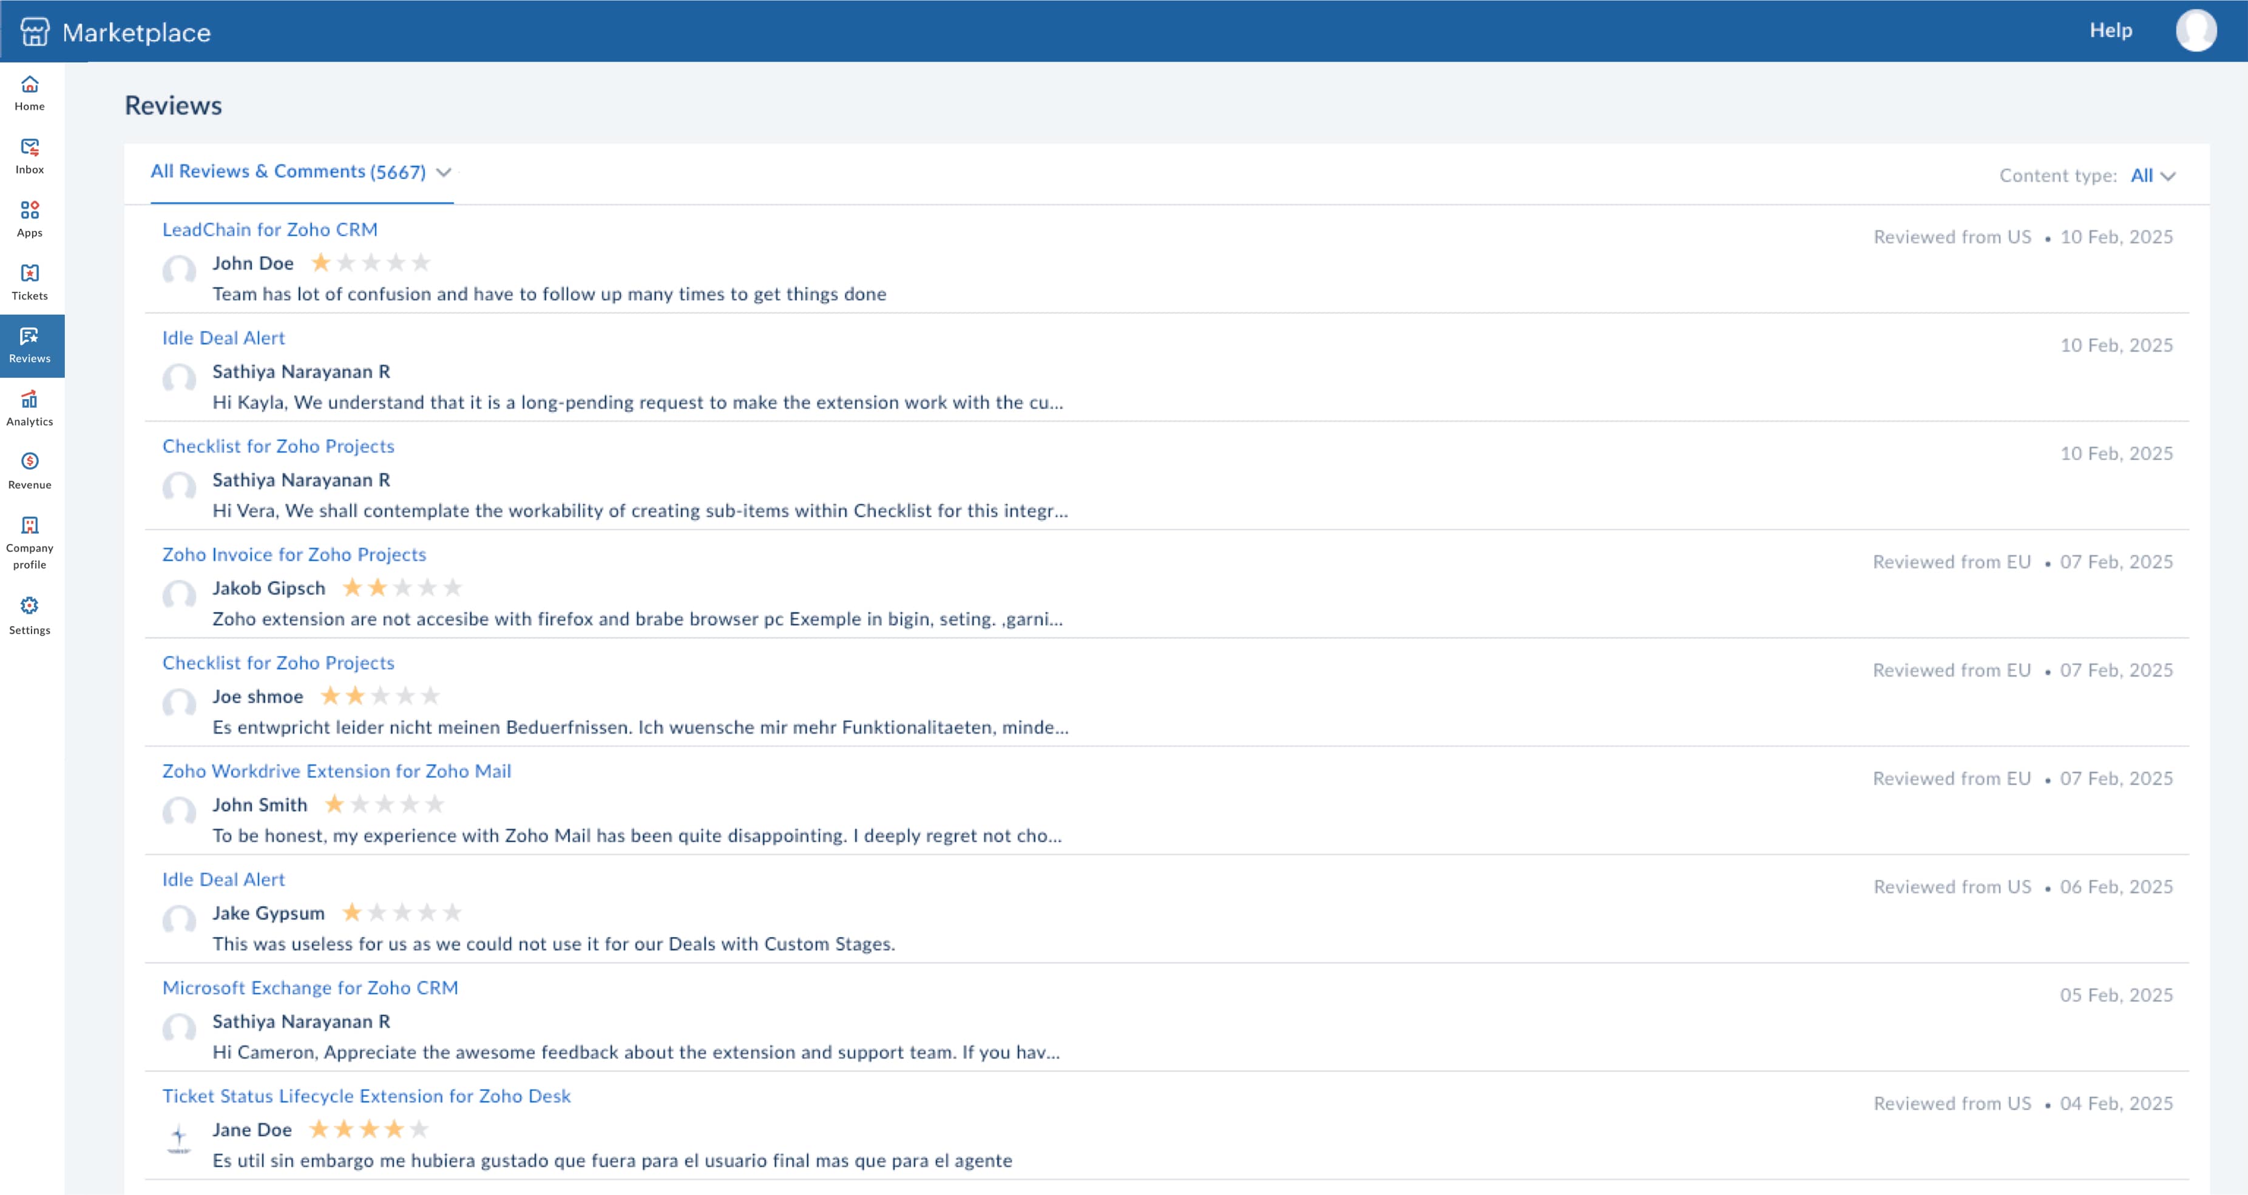Click the 06 Feb, 2025 date

(x=2116, y=887)
